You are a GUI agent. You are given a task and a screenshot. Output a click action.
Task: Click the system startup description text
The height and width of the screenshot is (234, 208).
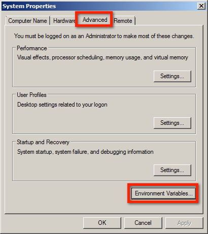click(85, 152)
